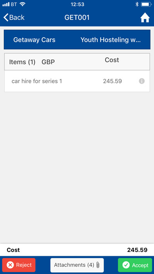154x274 pixels.
Task: Tap the Cost column header
Action: pos(112,60)
